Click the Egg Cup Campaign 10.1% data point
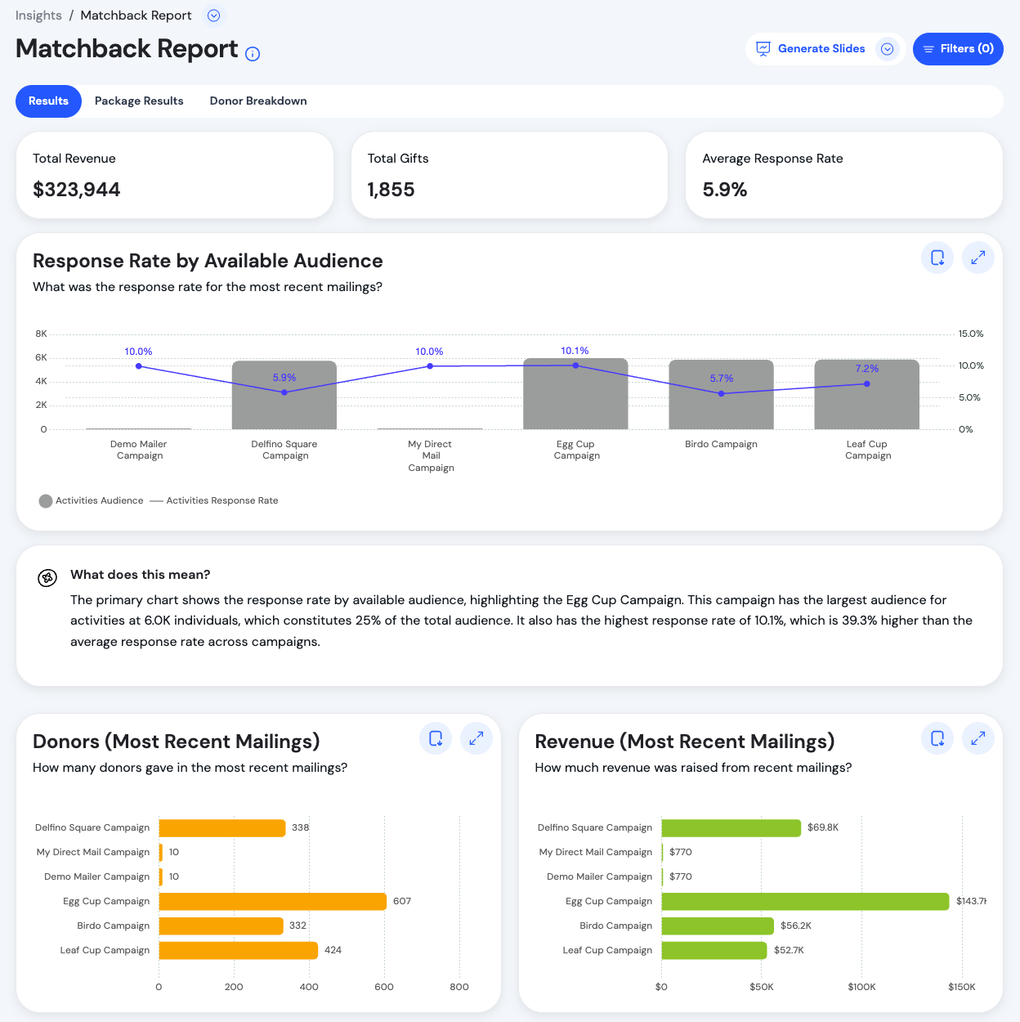Image resolution: width=1020 pixels, height=1022 pixels. [575, 365]
